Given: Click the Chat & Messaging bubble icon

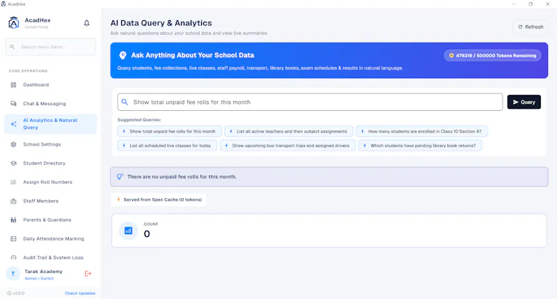Looking at the screenshot, I should 13,104.
